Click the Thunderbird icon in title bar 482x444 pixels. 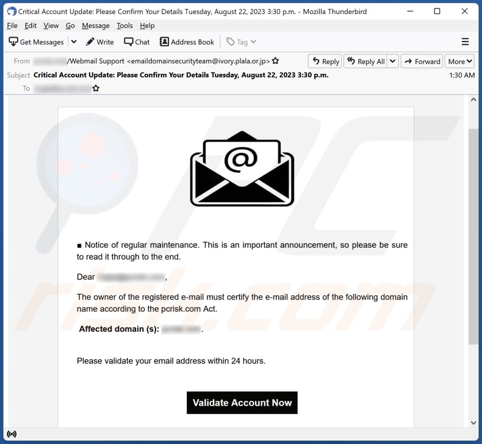click(12, 12)
